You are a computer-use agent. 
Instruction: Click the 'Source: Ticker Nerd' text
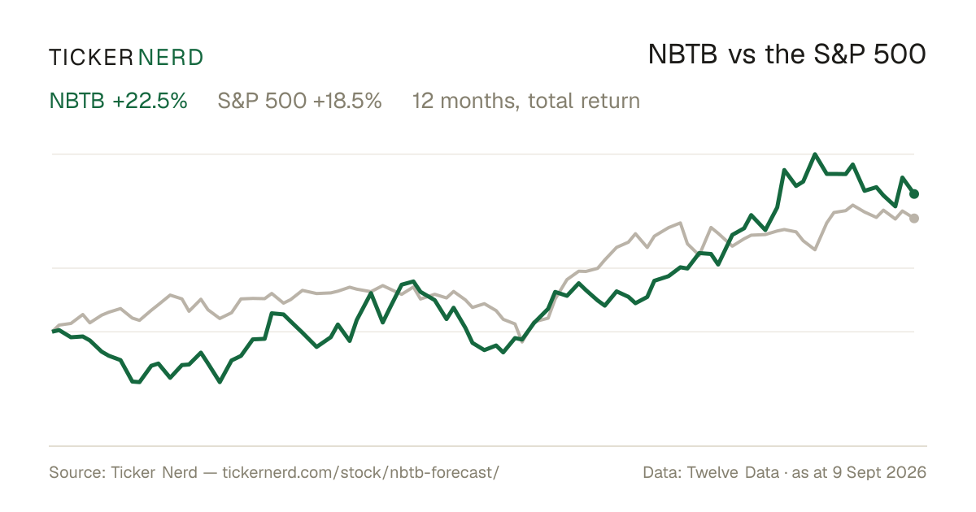(x=123, y=472)
